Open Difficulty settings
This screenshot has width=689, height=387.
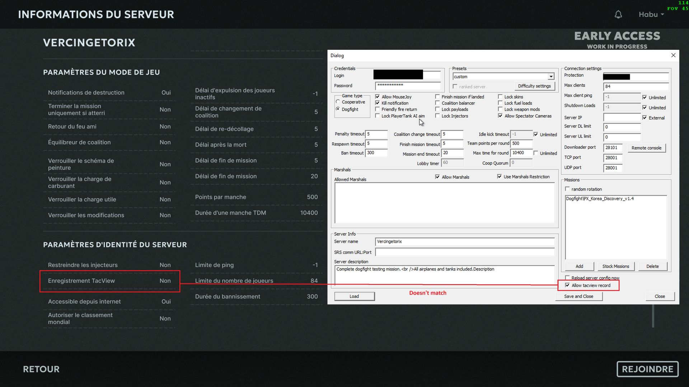coord(534,86)
